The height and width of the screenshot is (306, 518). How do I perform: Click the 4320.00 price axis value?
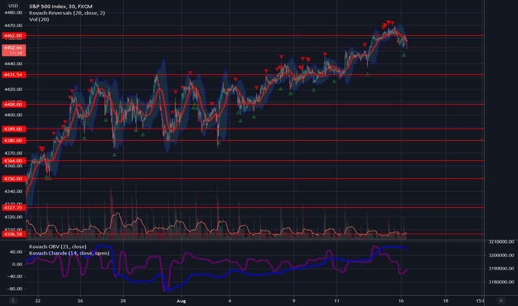point(13,217)
